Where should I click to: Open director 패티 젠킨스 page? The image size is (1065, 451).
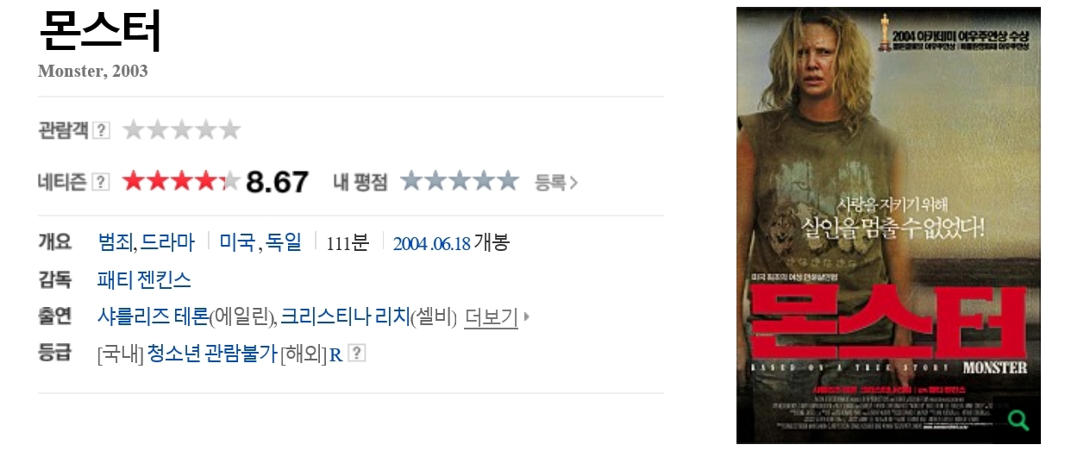(x=145, y=280)
